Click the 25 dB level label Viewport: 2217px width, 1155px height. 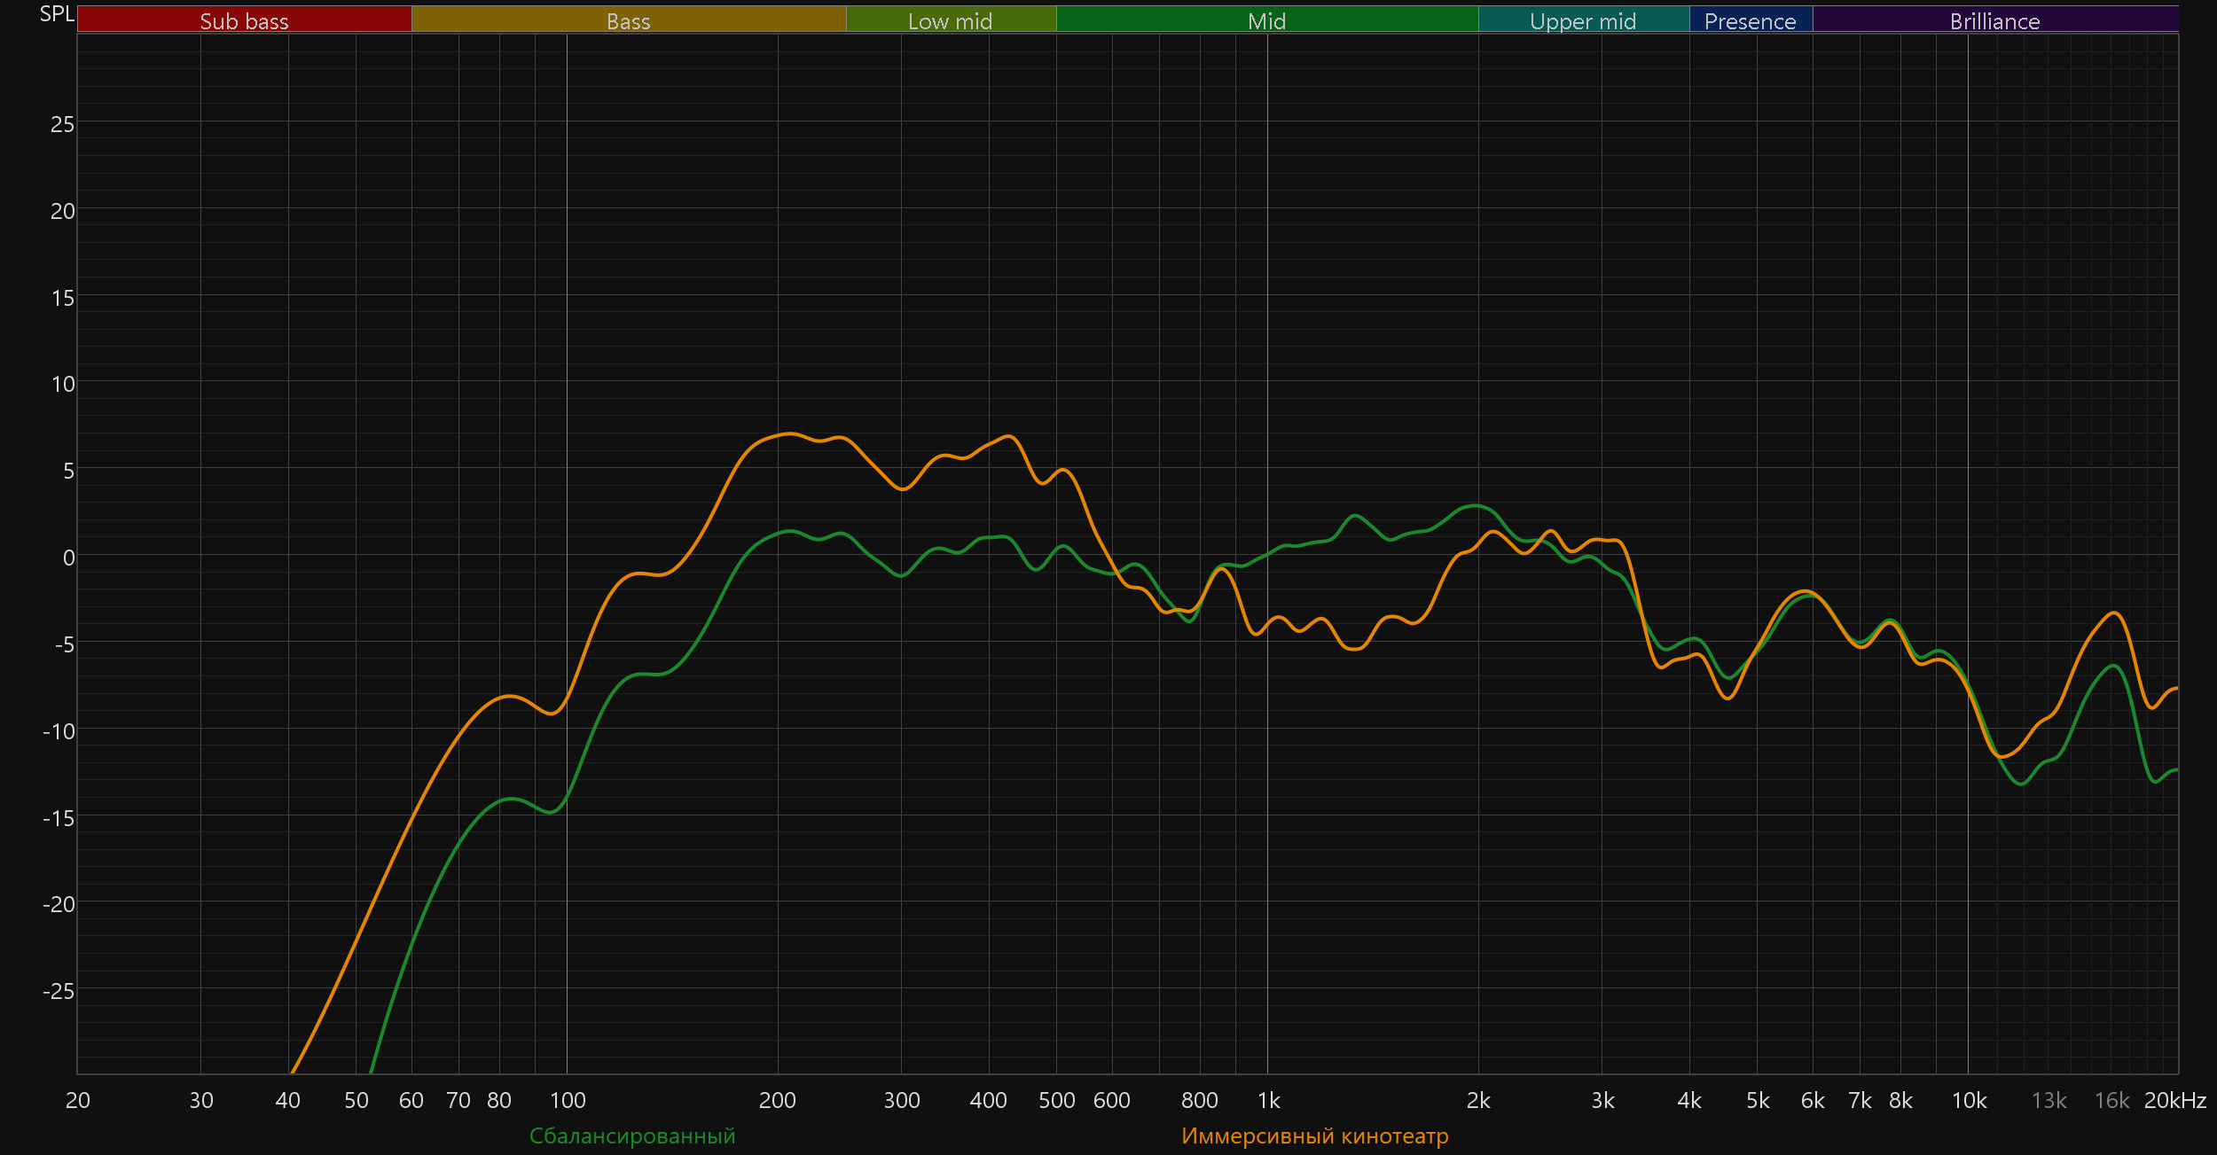[62, 124]
